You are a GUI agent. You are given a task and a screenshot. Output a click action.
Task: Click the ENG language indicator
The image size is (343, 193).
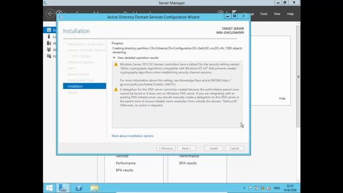tap(277, 188)
